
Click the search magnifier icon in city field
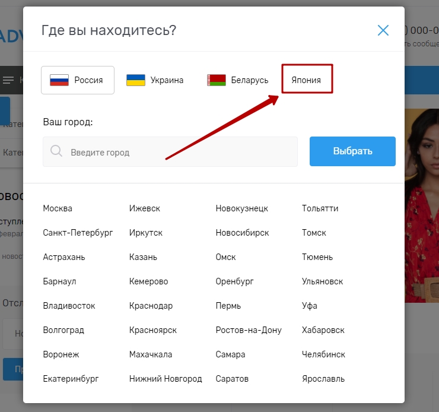point(56,151)
